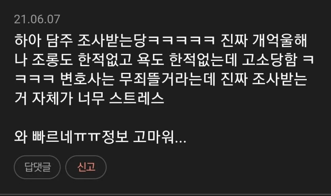The width and height of the screenshot is (331, 196).
Task: Click the word 무죄뜰거라는데
Action: coord(167,79)
